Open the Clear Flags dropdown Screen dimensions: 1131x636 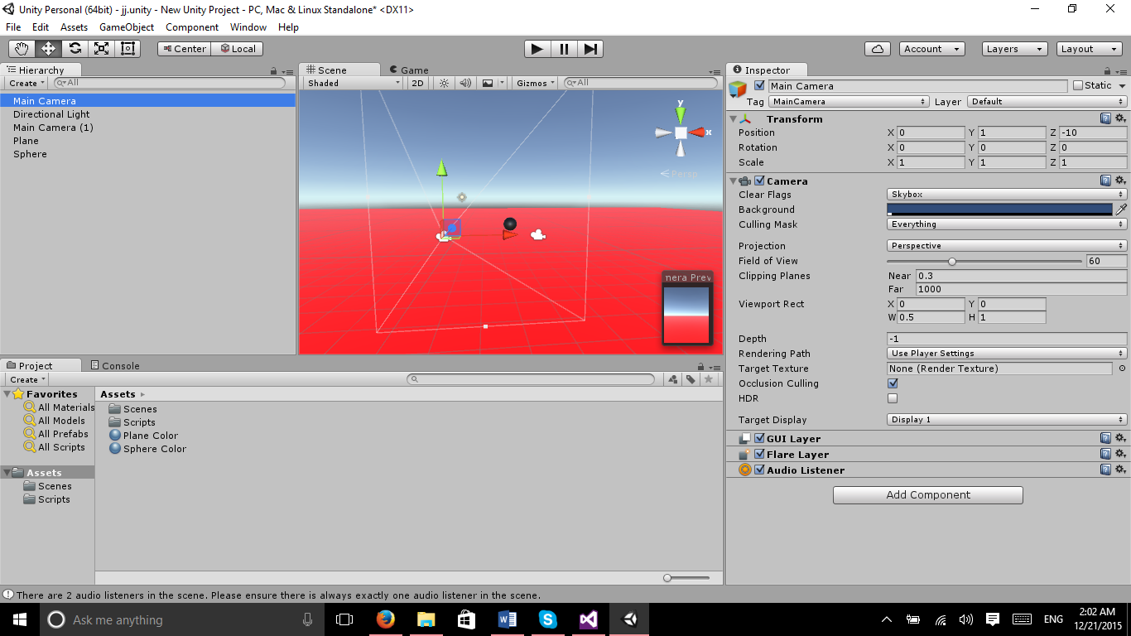click(1006, 195)
